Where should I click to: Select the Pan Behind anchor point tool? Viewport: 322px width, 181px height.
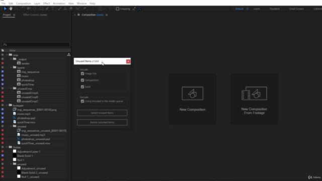pos(35,9)
